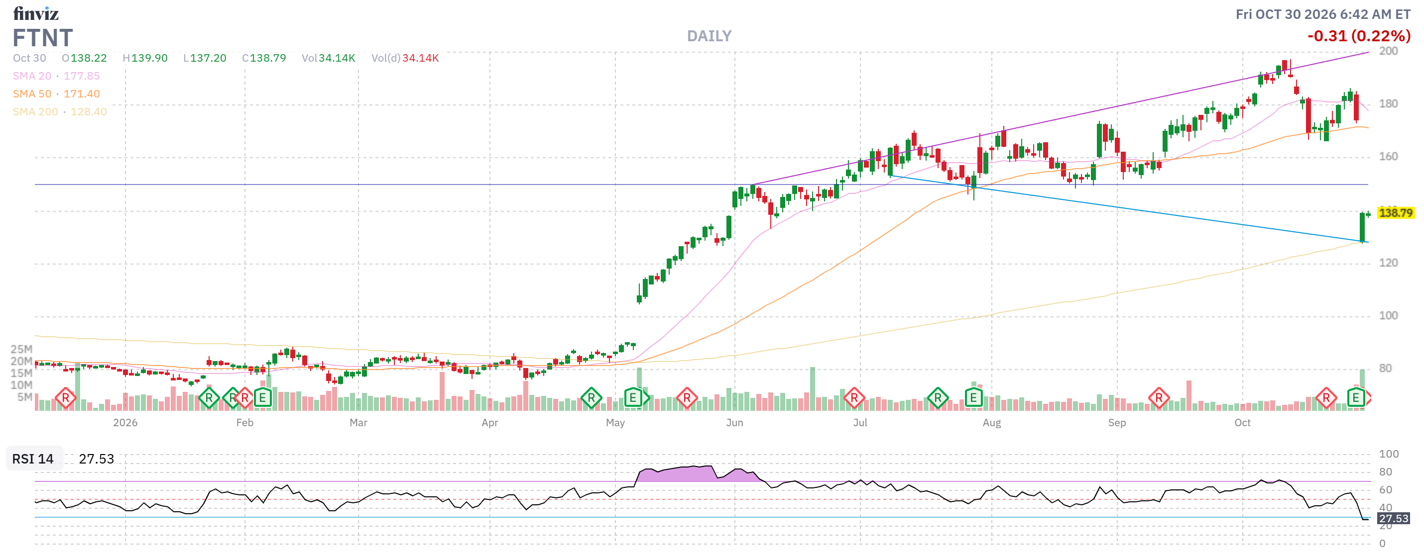Click the SMA 20 legend entry
The width and height of the screenshot is (1424, 559).
point(56,76)
